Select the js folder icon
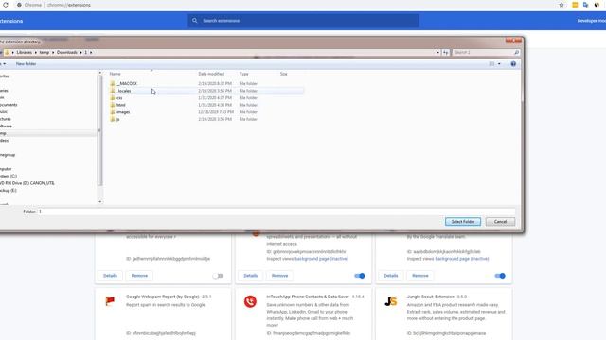Viewport: 606px width, 340px height. tap(113, 119)
